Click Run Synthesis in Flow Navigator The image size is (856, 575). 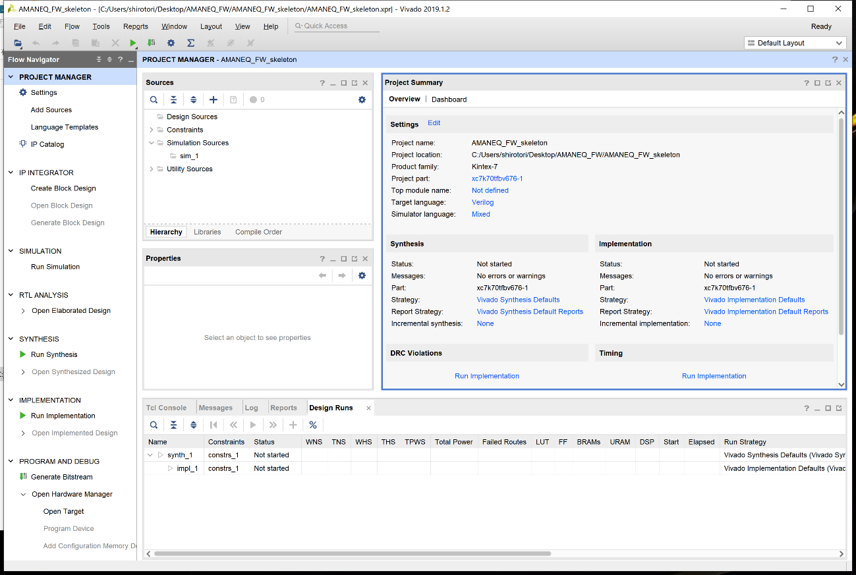click(x=54, y=354)
